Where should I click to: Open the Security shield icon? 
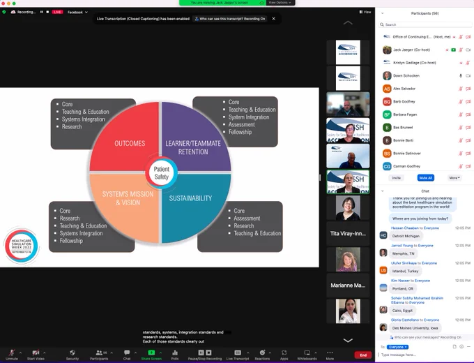[72, 353]
